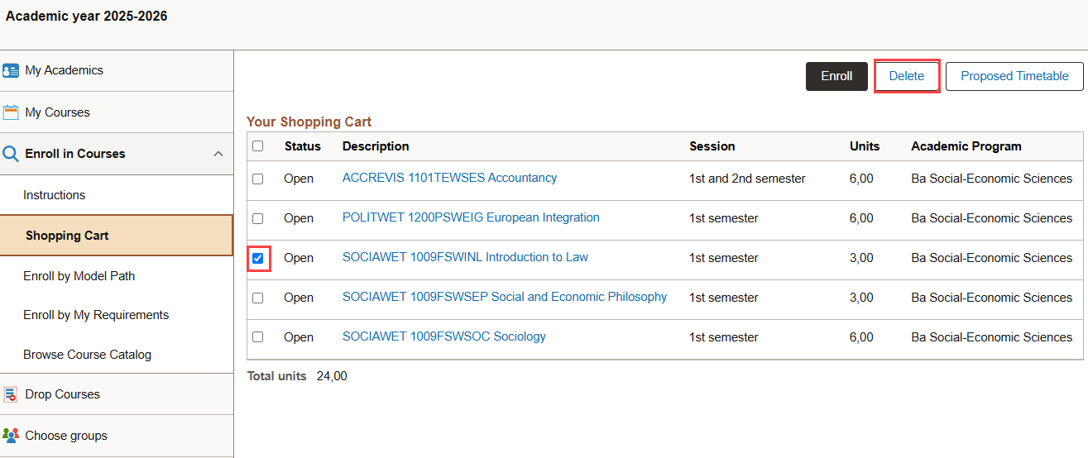Screen dimensions: 1088x458
Task: Open Enroll by My Requirements
Action: (x=96, y=315)
